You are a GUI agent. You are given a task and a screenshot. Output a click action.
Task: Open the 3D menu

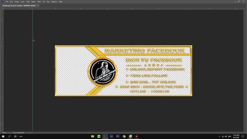click(x=44, y=2)
